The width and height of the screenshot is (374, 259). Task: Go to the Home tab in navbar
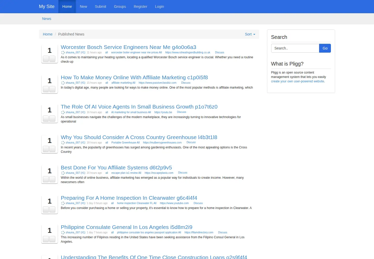pyautogui.click(x=67, y=6)
